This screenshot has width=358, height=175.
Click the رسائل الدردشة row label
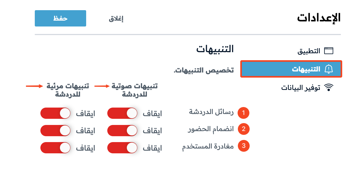[x=211, y=112]
